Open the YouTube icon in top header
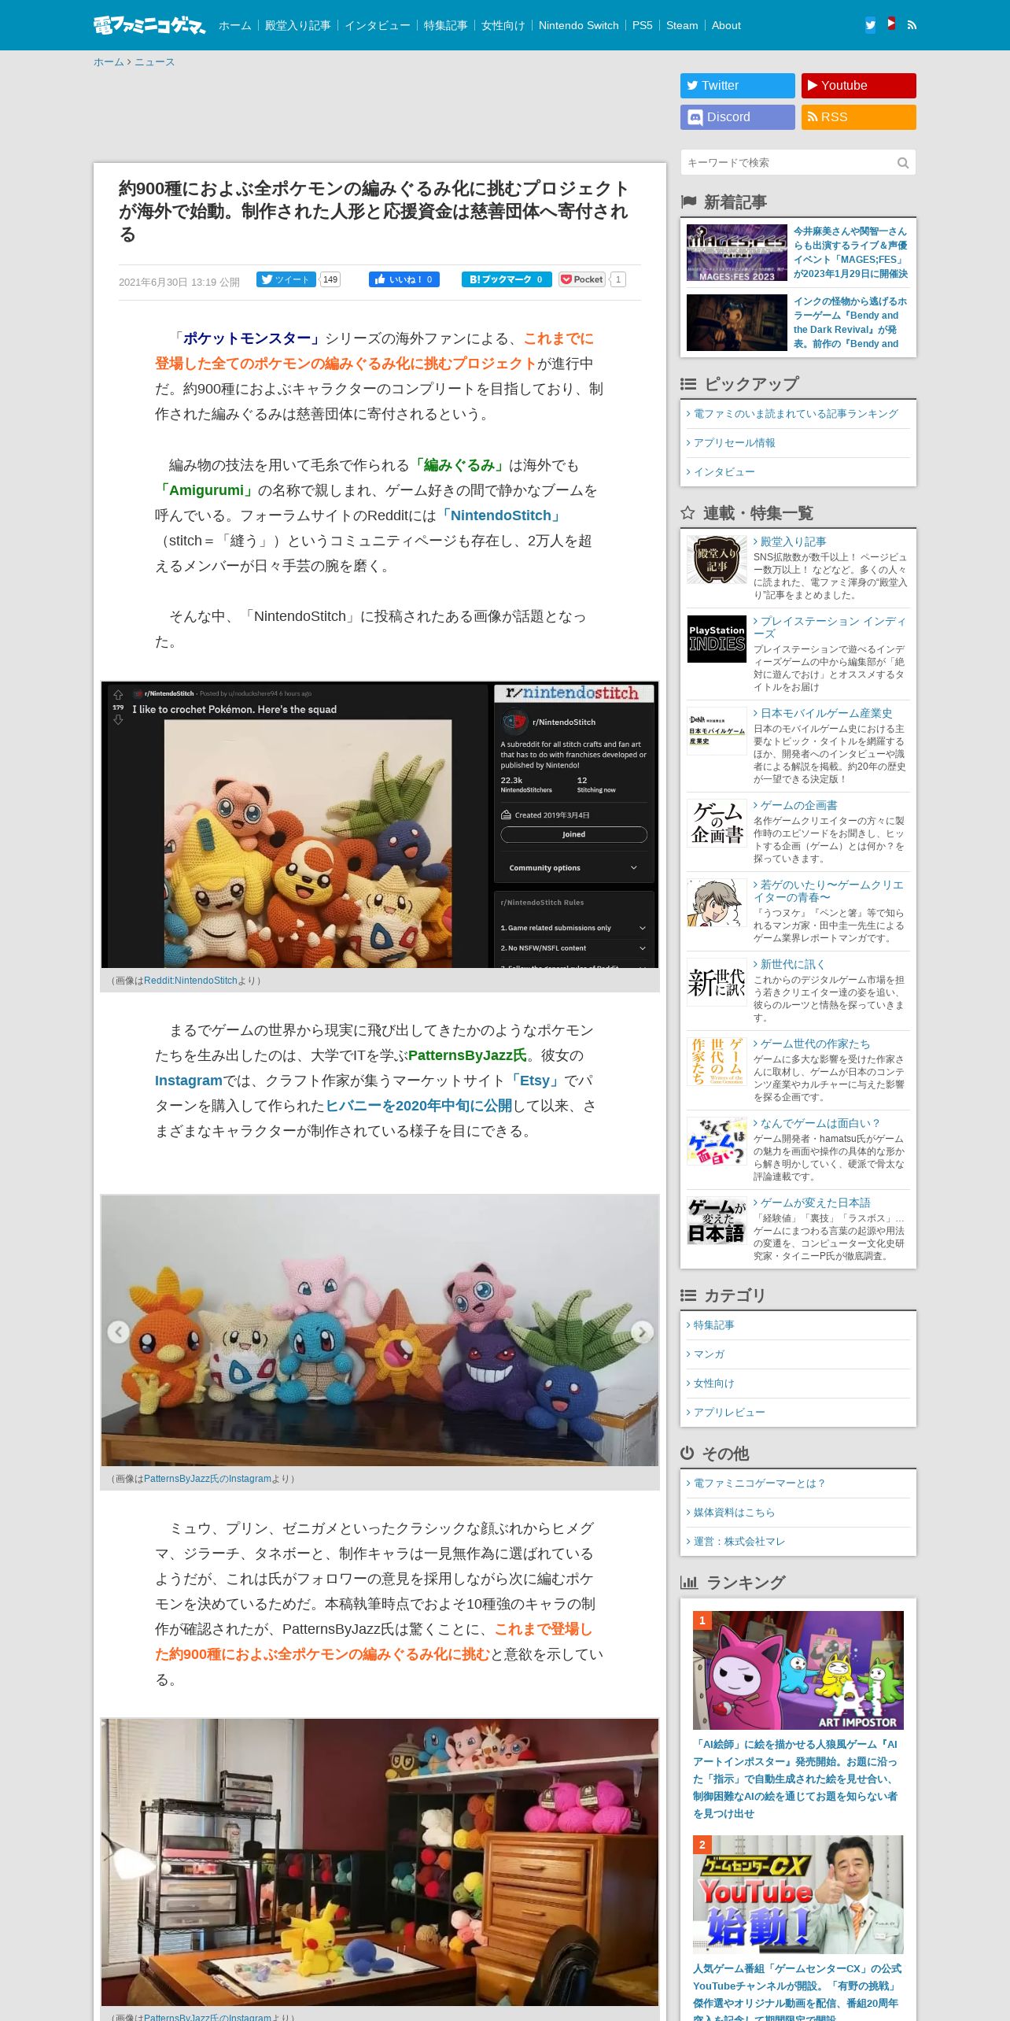The height and width of the screenshot is (2021, 1010). pos(891,24)
